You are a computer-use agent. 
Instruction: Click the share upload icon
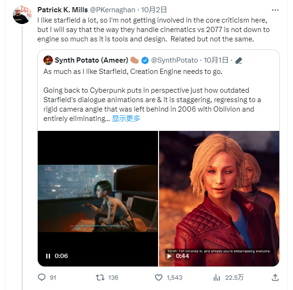275,277
